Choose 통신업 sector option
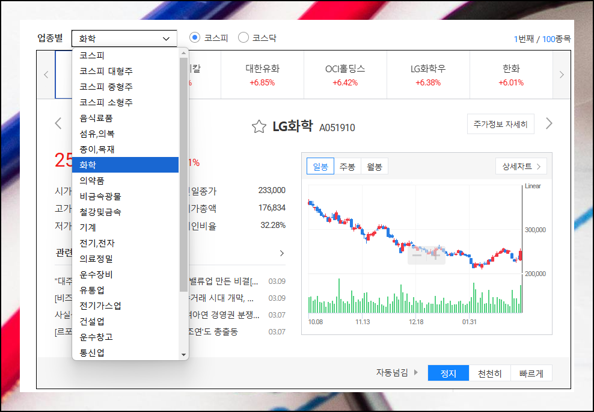This screenshot has width=594, height=412. [125, 352]
